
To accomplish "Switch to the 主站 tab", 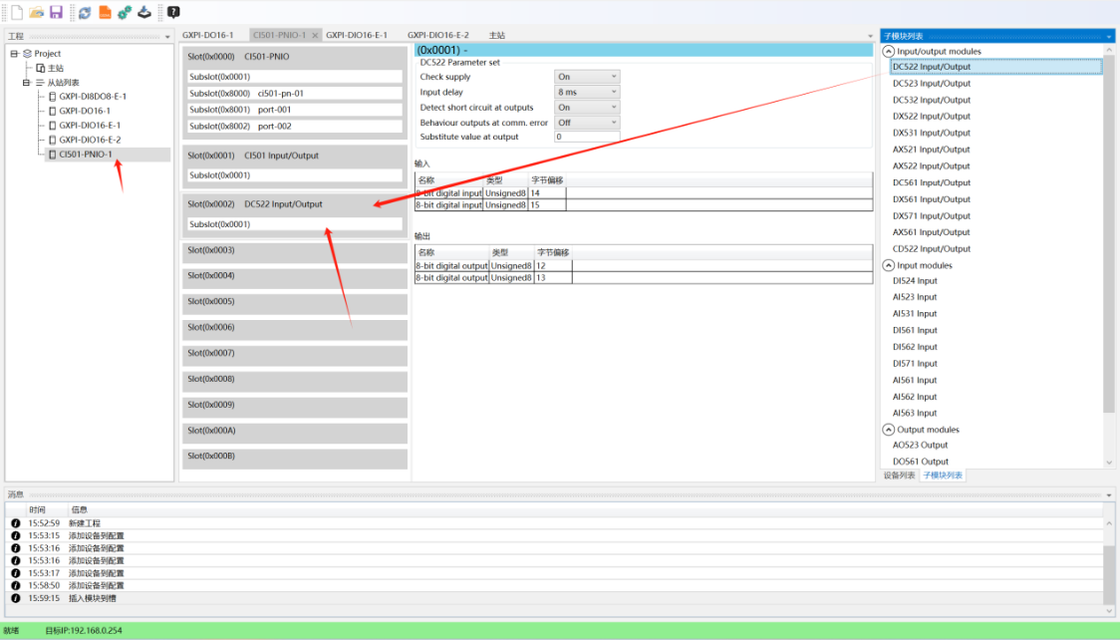I will click(x=497, y=35).
